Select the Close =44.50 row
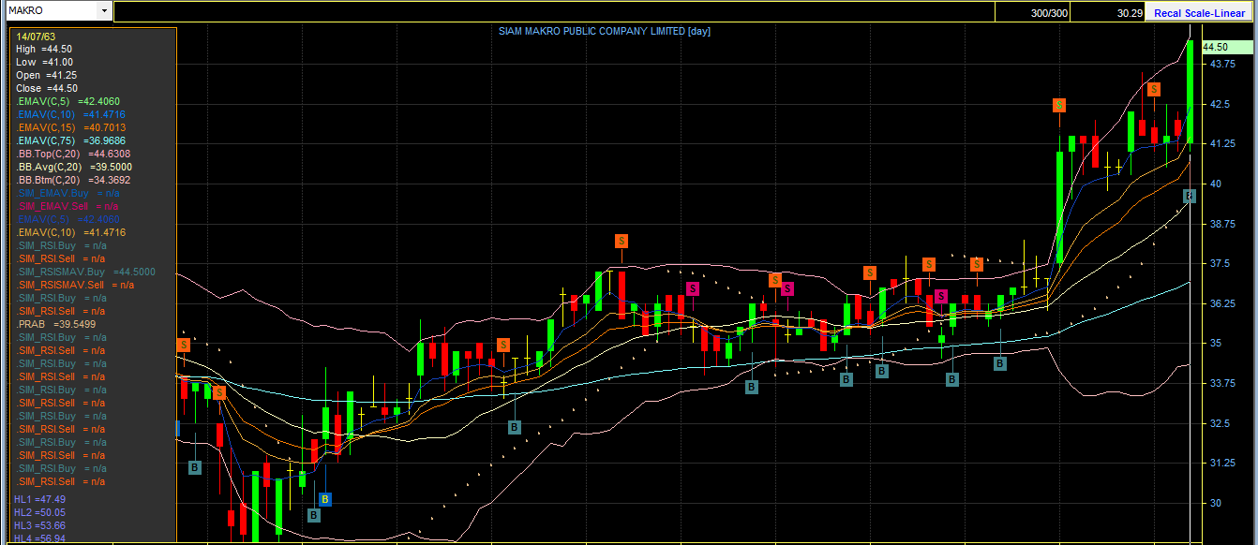 [46, 88]
